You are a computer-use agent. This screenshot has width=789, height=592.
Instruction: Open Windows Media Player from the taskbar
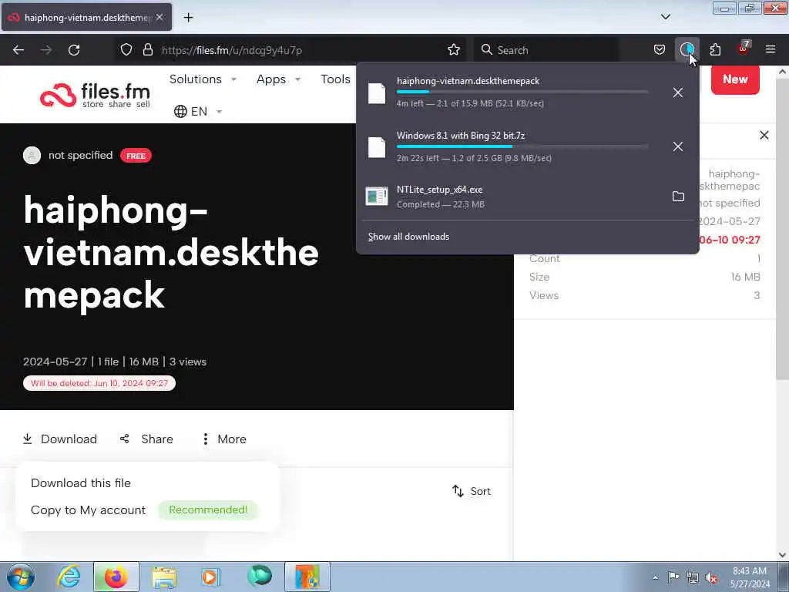(x=210, y=577)
